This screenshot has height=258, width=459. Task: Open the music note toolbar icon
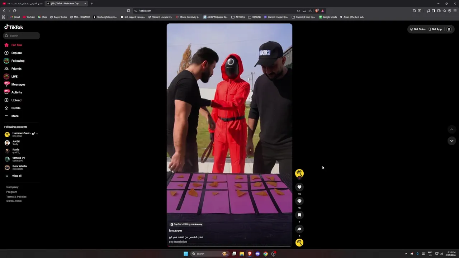click(428, 11)
